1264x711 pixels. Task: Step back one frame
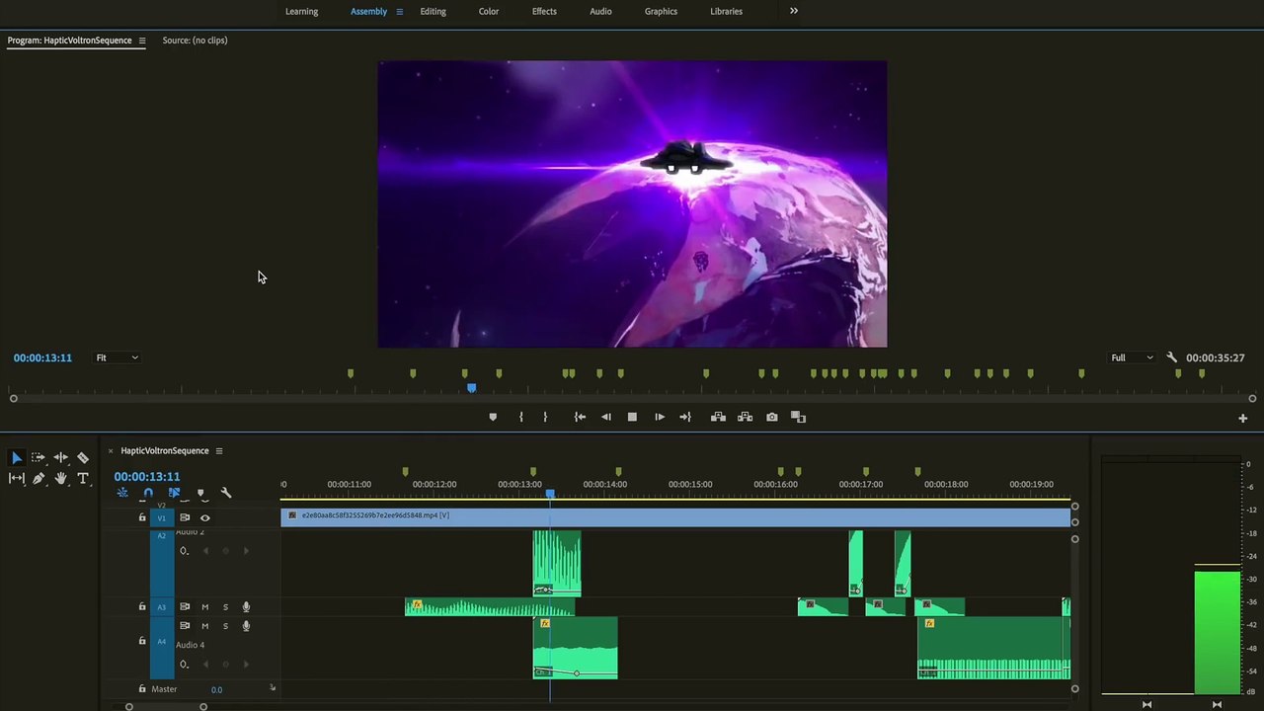click(x=606, y=417)
